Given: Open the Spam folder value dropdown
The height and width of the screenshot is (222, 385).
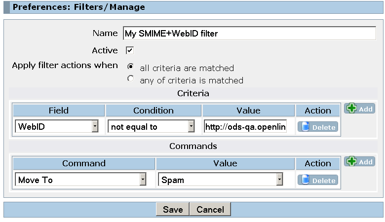Looking at the screenshot, I should [221, 180].
